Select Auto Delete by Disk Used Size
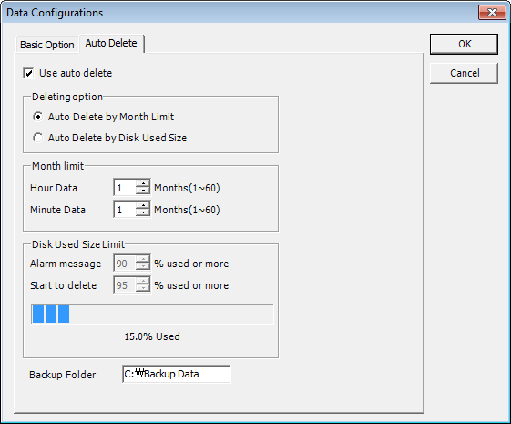Screen dimensions: 511x424 pos(38,138)
